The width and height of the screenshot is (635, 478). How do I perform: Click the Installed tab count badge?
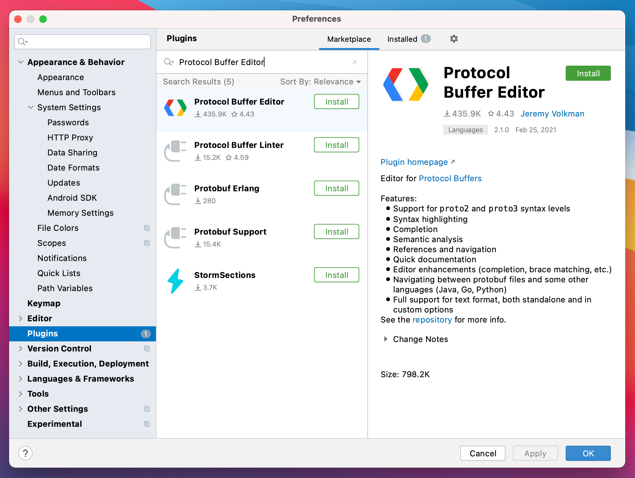coord(426,39)
